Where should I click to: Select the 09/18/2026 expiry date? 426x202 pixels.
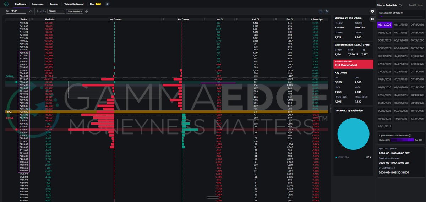point(384,110)
